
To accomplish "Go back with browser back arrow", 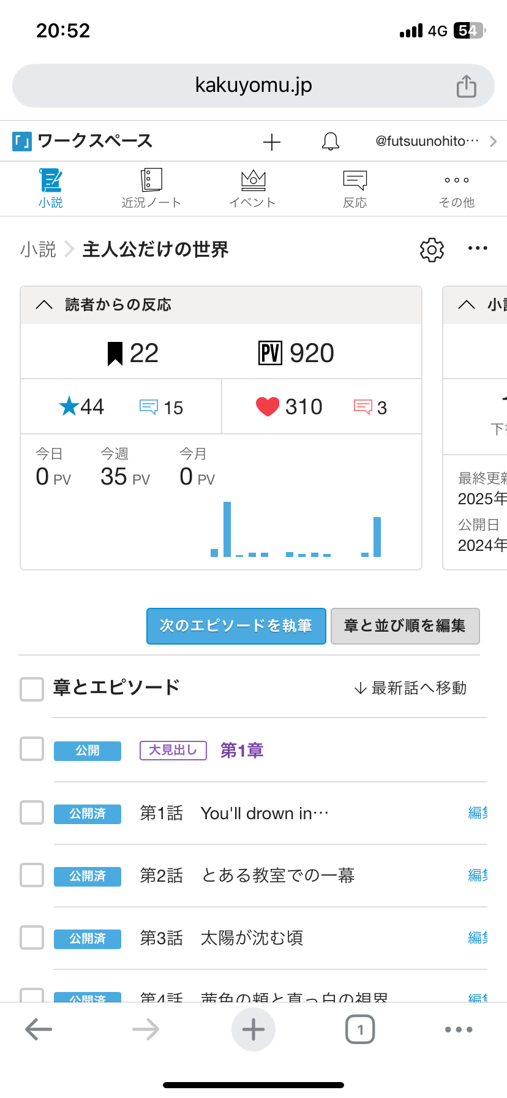I will [39, 1029].
